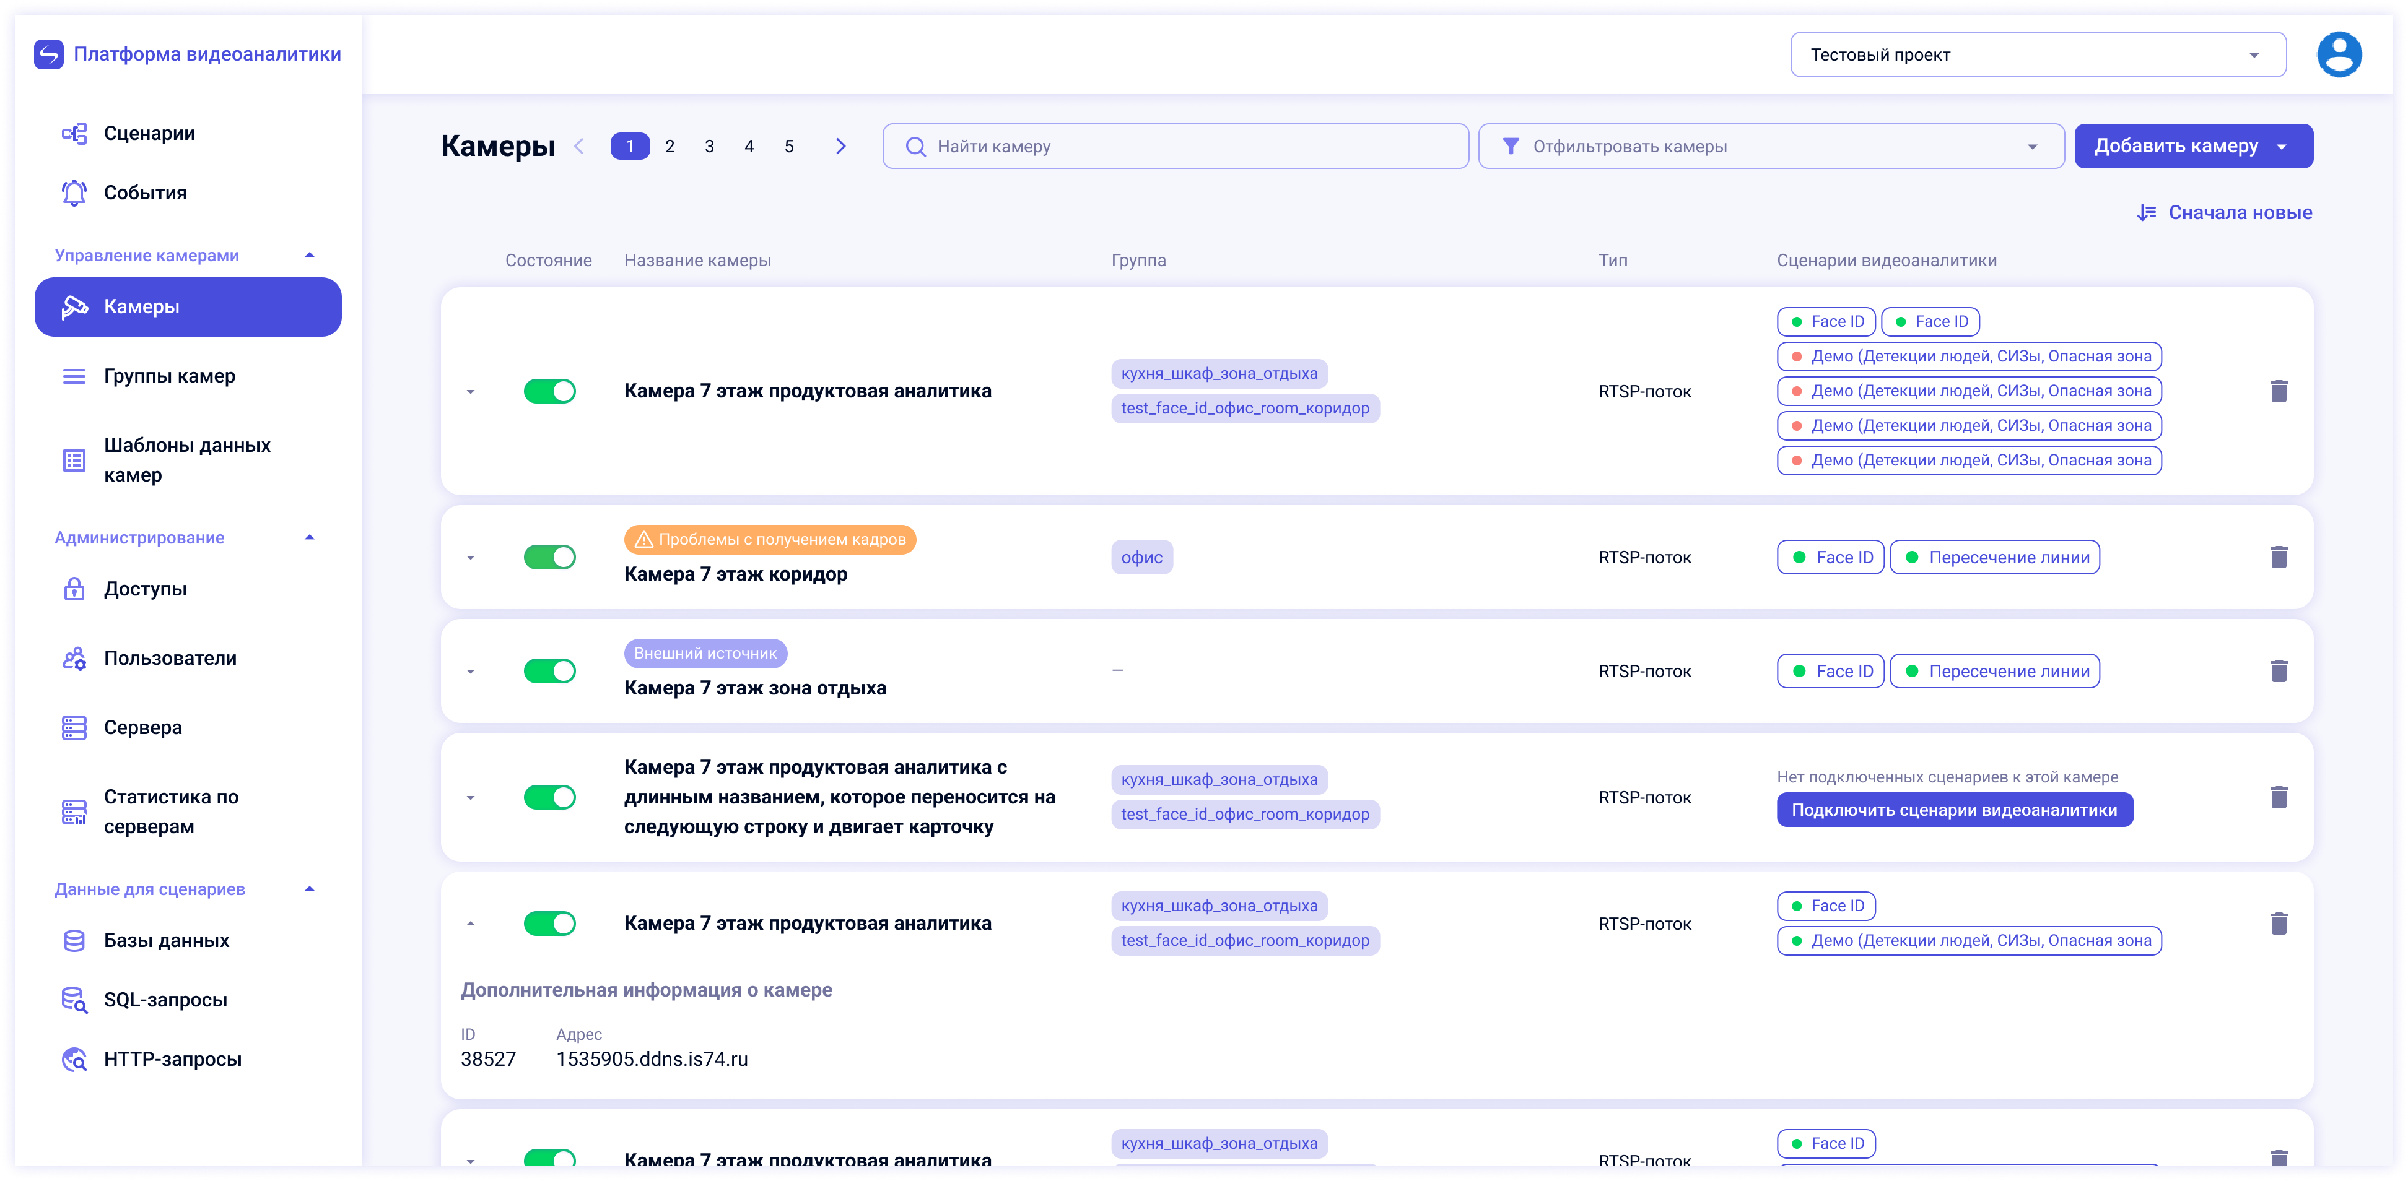Image resolution: width=2408 pixels, height=1181 pixels.
Task: Click into Найти камеру search field
Action: 1175,147
